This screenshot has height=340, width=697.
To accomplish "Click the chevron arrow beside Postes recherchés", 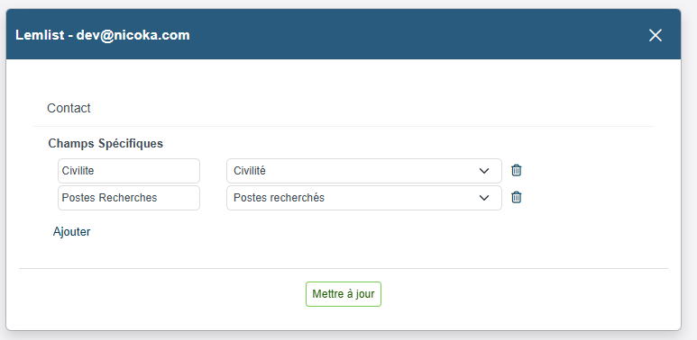I will pos(484,198).
